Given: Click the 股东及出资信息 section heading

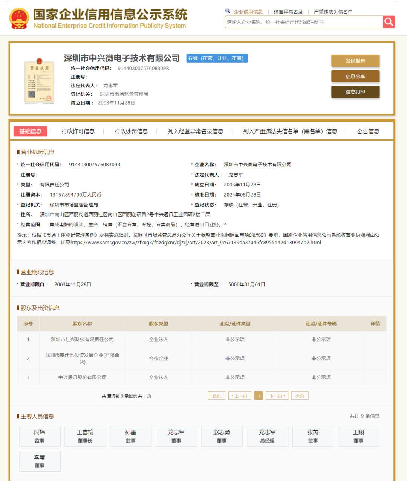Looking at the screenshot, I should pos(40,308).
